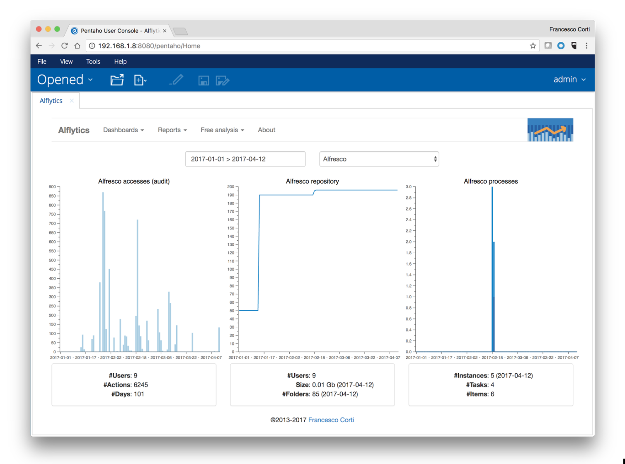Click the gray square extension icon
The height and width of the screenshot is (464, 625).
[548, 46]
